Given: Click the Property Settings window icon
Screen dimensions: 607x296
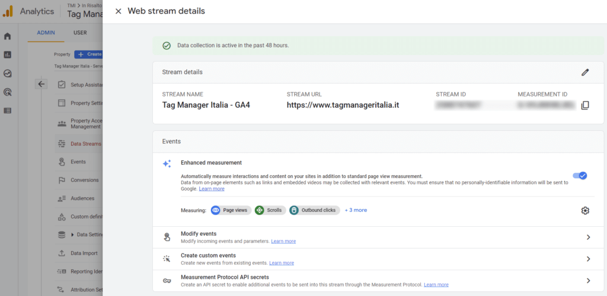Looking at the screenshot, I should pos(62,103).
